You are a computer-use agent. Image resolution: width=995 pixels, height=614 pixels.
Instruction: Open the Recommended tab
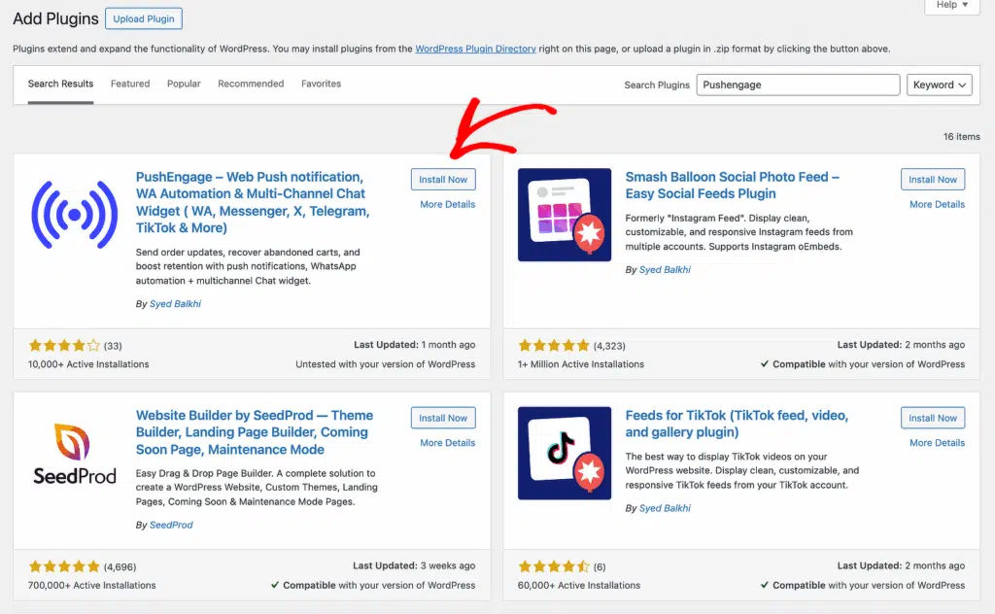pos(251,84)
